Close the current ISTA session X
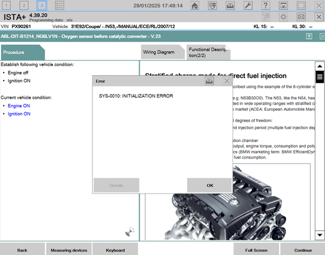325x255 pixels. tap(319, 17)
